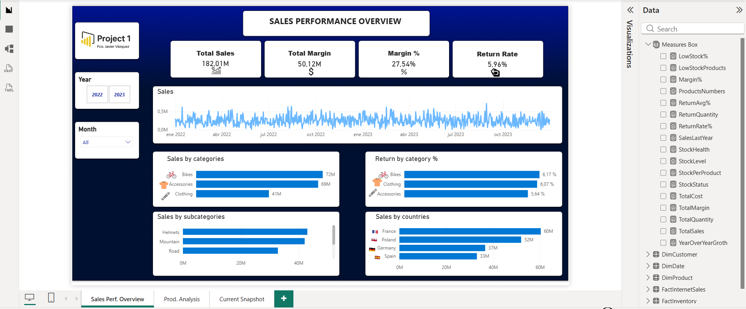
Task: Check the LowStock% measure checkbox
Action: [x=663, y=56]
